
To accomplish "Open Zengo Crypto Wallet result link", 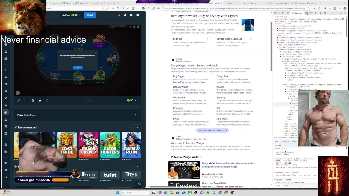I will 194,66.
